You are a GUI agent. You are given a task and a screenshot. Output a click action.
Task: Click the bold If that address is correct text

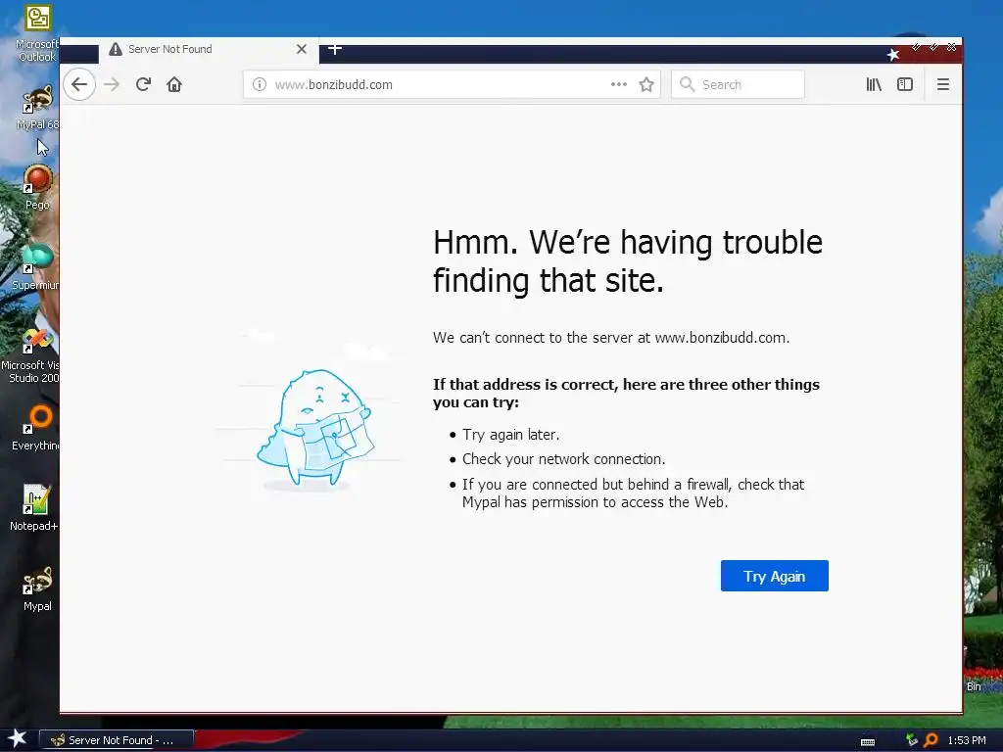[626, 394]
